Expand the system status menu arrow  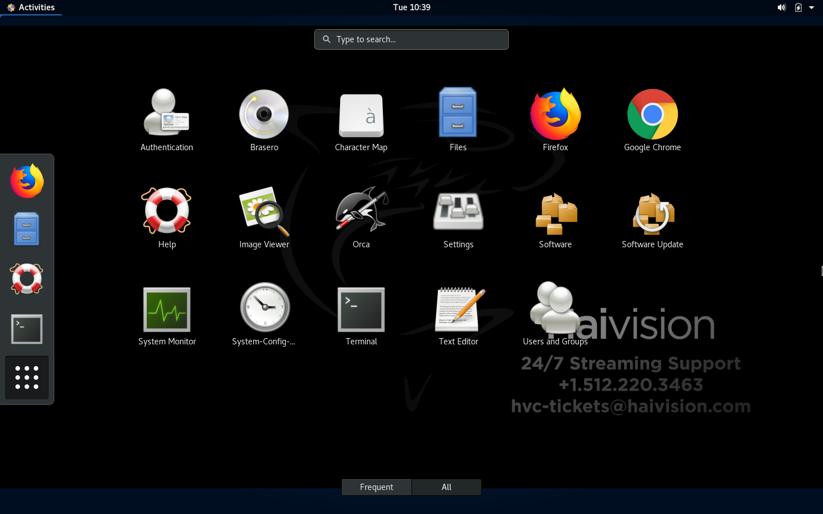pyautogui.click(x=812, y=7)
